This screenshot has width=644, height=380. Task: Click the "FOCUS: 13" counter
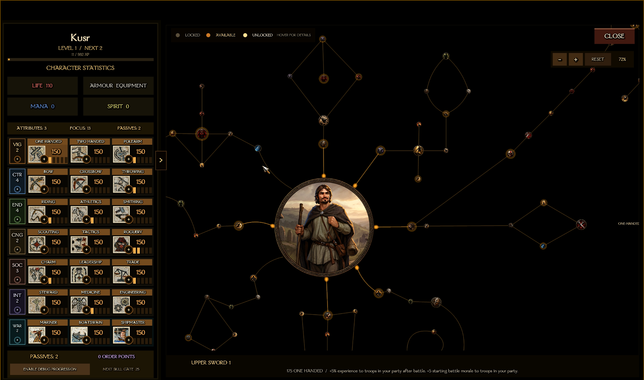(x=80, y=128)
